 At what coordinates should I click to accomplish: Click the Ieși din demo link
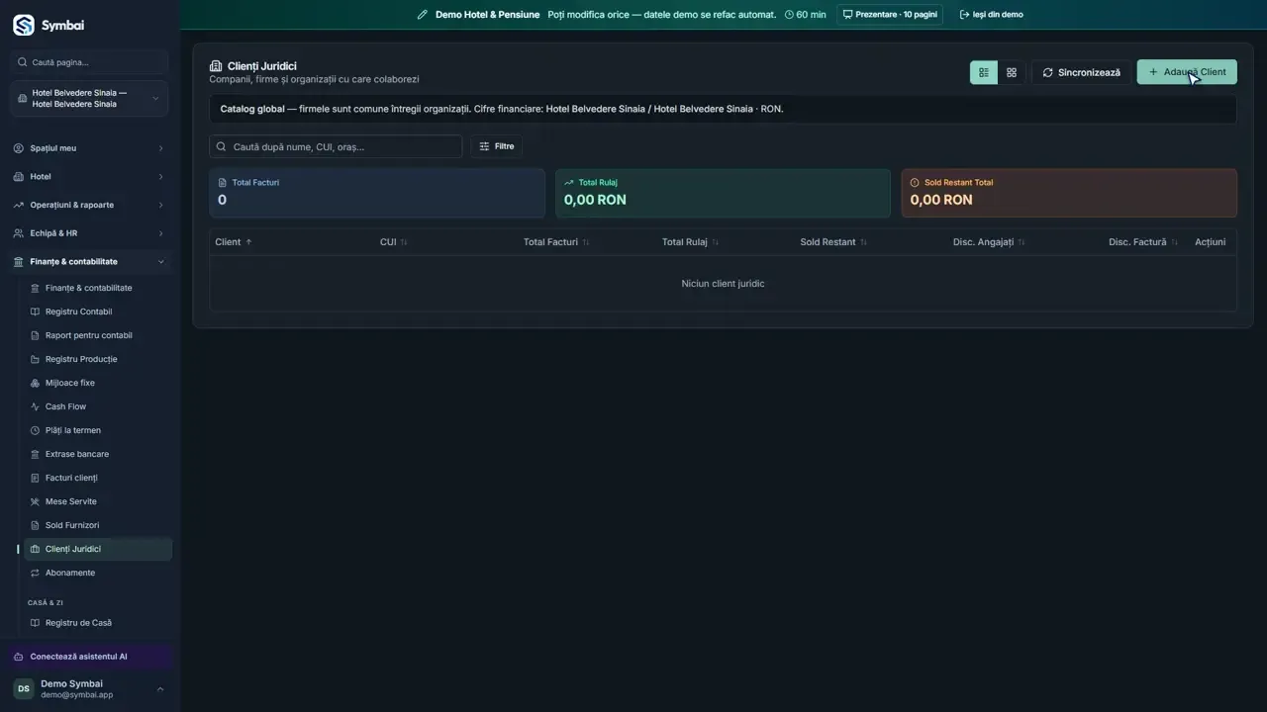tap(991, 15)
